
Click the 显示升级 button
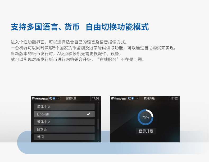click(x=146, y=131)
